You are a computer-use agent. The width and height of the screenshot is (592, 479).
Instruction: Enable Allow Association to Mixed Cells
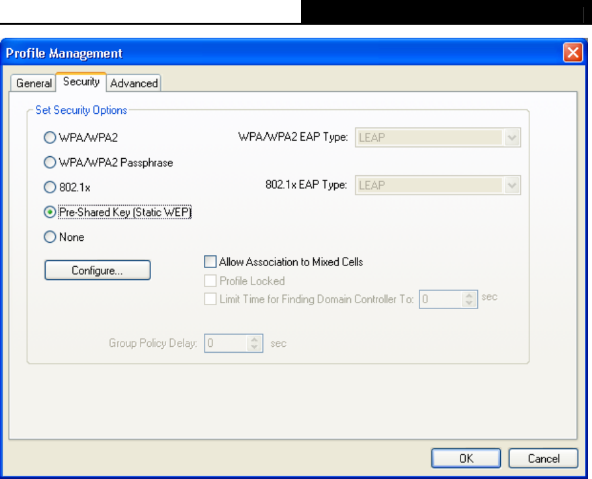pos(210,262)
